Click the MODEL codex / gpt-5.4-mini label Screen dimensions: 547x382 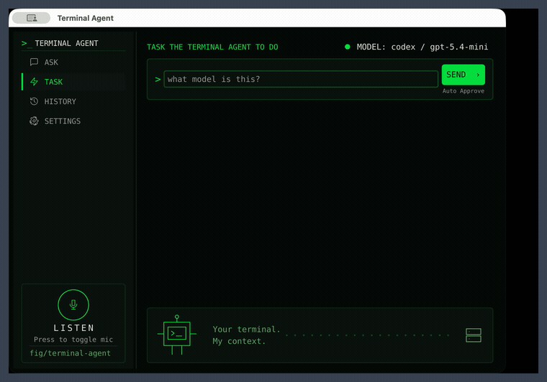(x=422, y=47)
